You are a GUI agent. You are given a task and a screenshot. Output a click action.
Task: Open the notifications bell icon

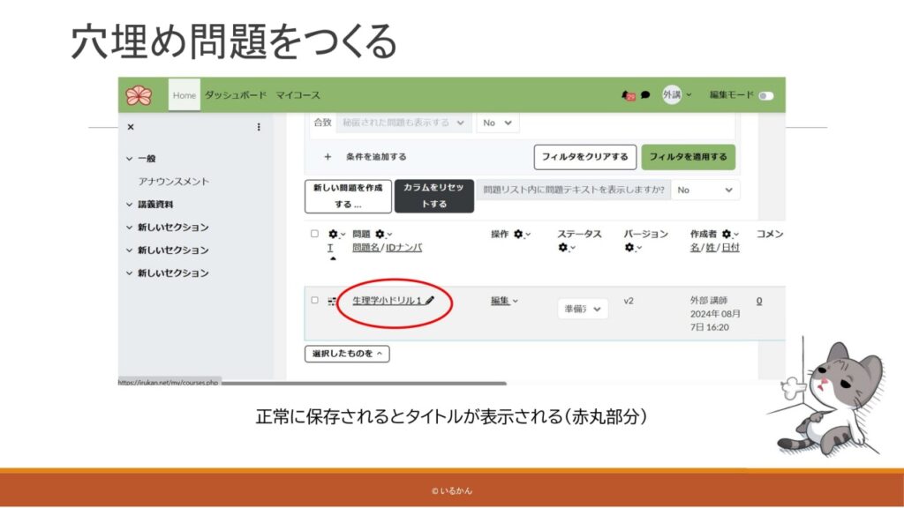point(628,95)
